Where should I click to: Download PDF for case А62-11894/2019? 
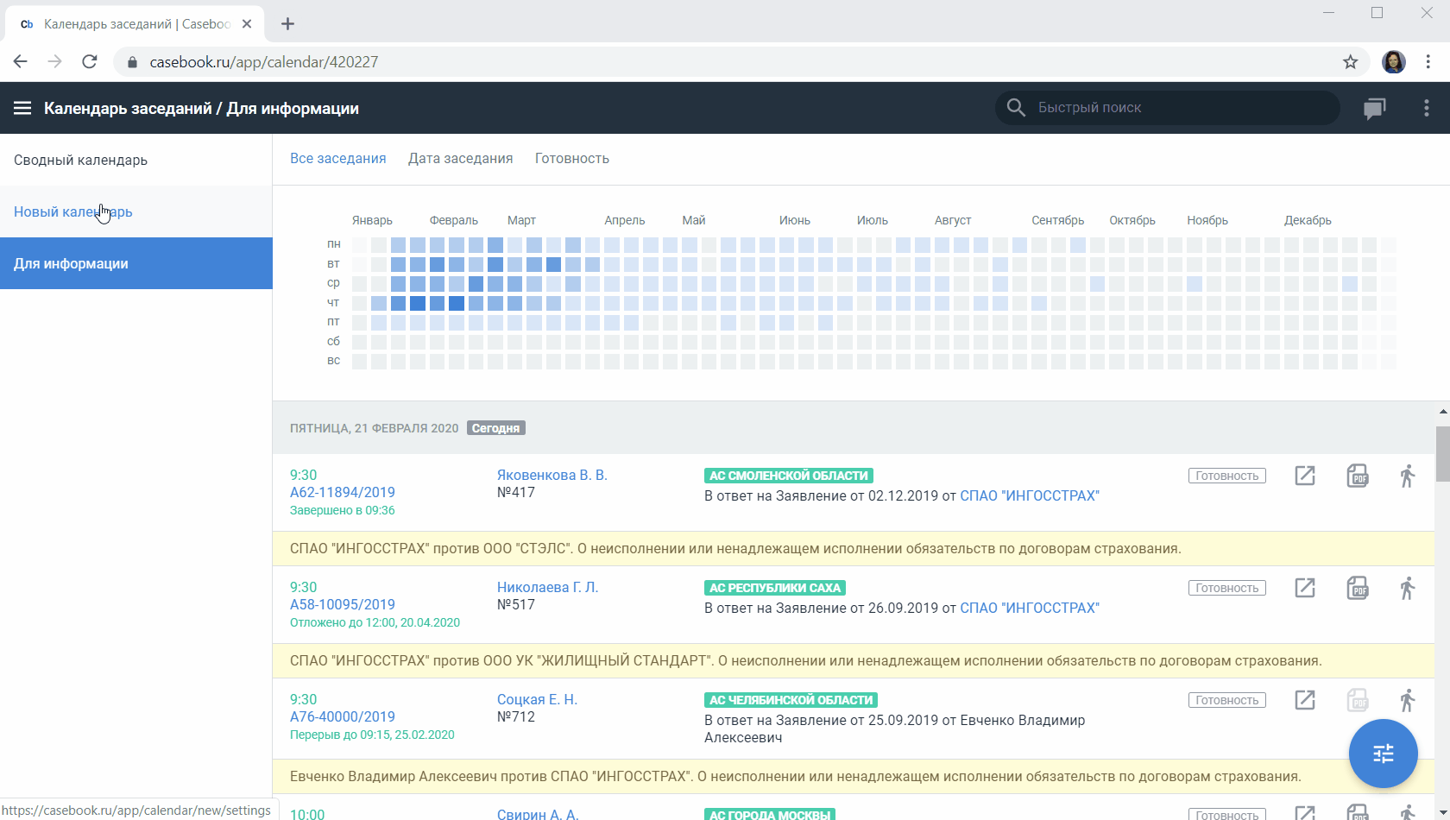(x=1358, y=476)
